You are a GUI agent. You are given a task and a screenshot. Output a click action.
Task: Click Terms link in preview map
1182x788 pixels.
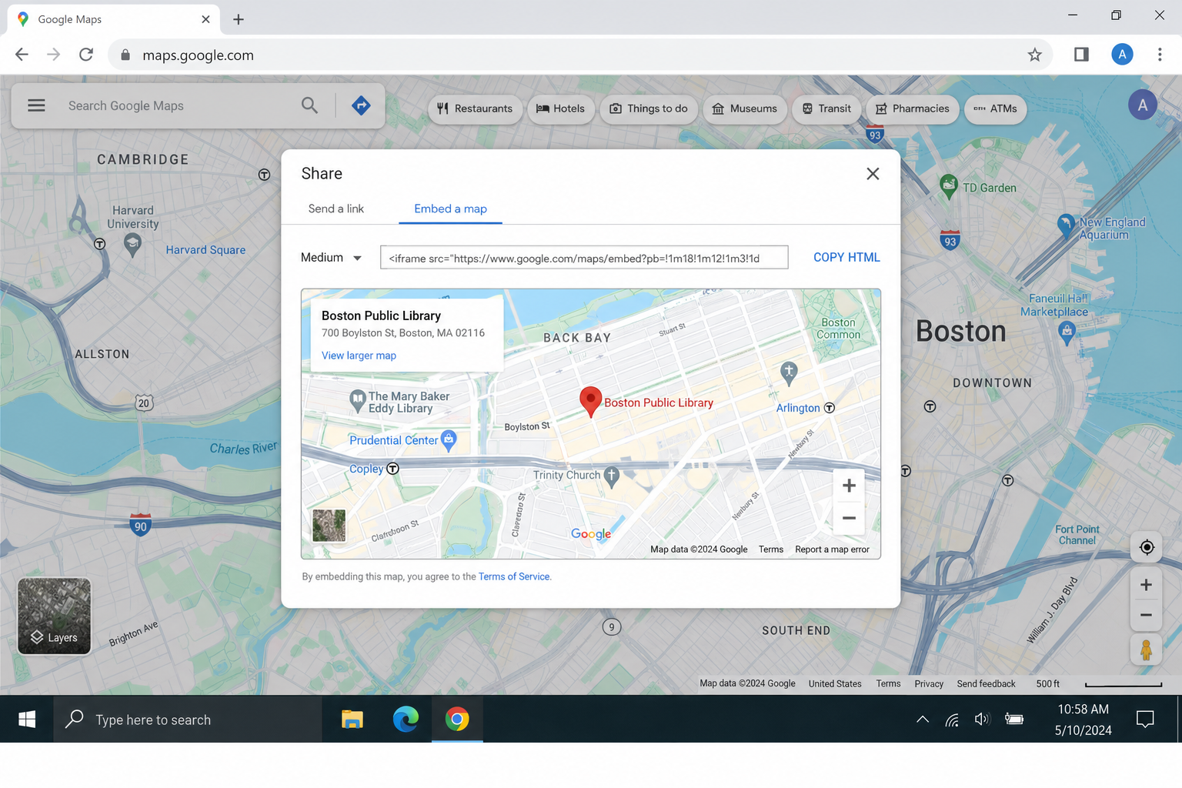click(770, 549)
